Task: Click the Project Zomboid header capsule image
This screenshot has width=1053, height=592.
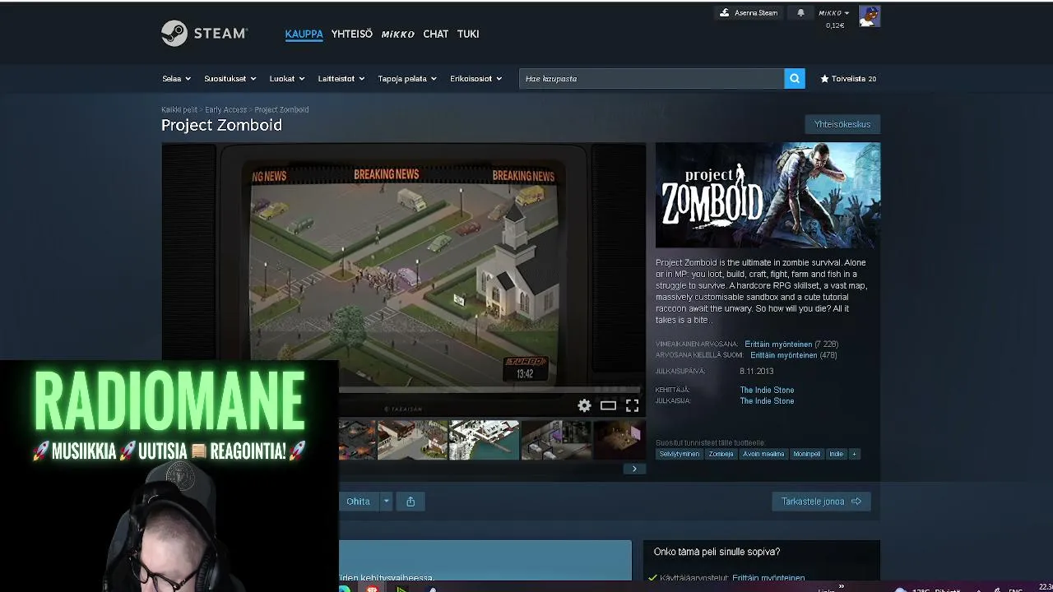Action: (768, 196)
